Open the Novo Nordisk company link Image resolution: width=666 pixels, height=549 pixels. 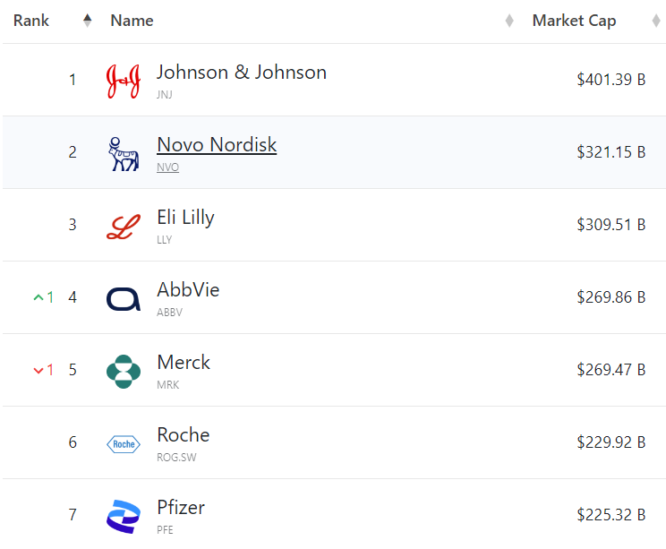pyautogui.click(x=217, y=145)
